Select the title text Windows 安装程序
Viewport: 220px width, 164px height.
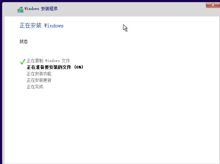[x=41, y=9]
